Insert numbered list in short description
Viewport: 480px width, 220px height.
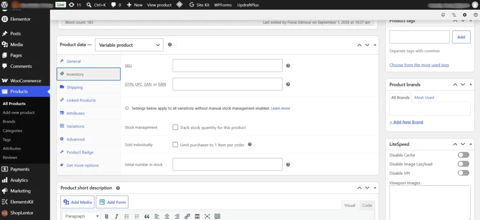coord(137,216)
